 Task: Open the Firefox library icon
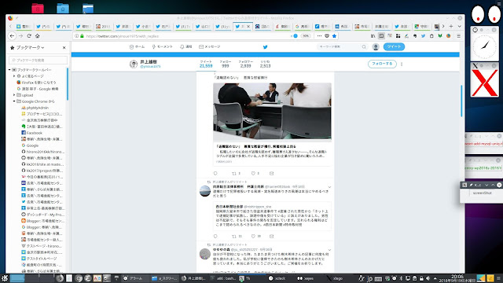[x=373, y=36]
